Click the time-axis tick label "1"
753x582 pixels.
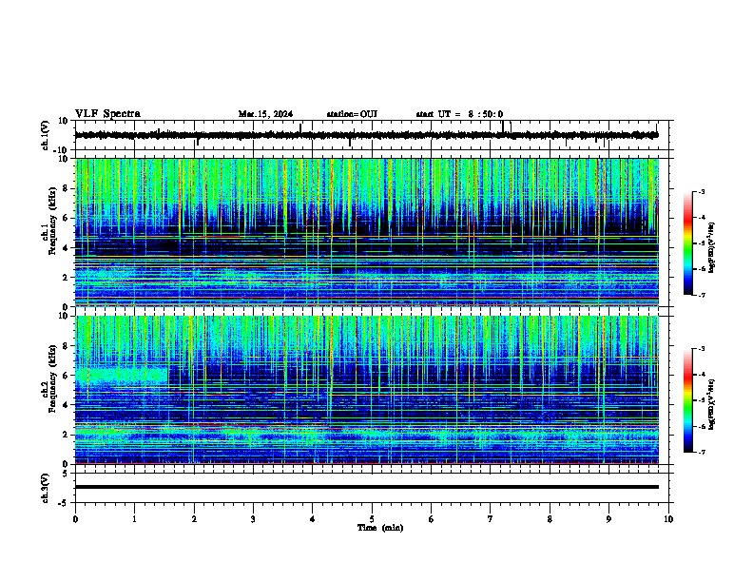pos(134,519)
